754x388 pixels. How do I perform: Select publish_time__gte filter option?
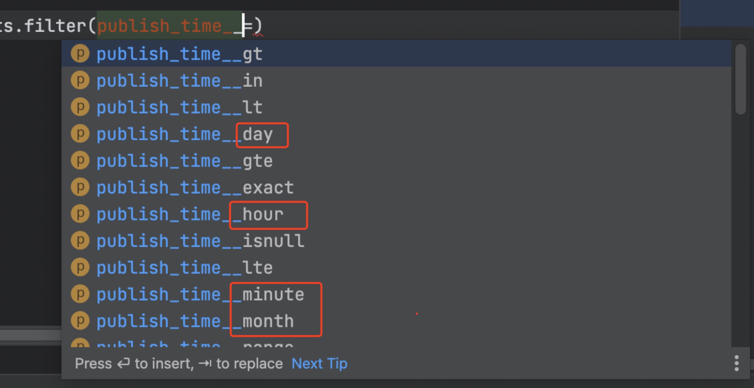tap(184, 160)
